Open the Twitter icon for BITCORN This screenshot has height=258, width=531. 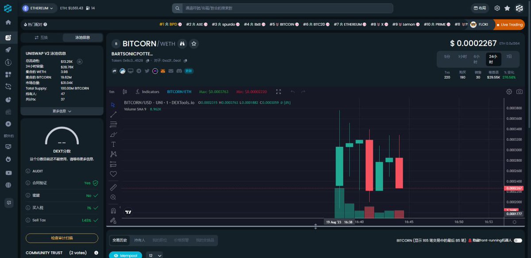click(x=147, y=71)
